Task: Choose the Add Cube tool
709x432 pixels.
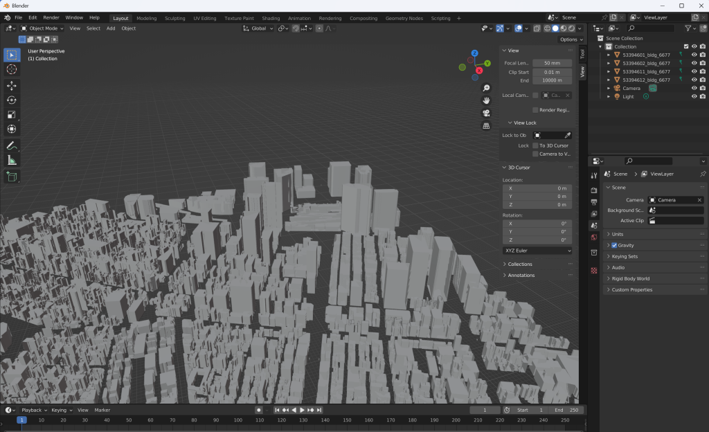Action: point(12,177)
